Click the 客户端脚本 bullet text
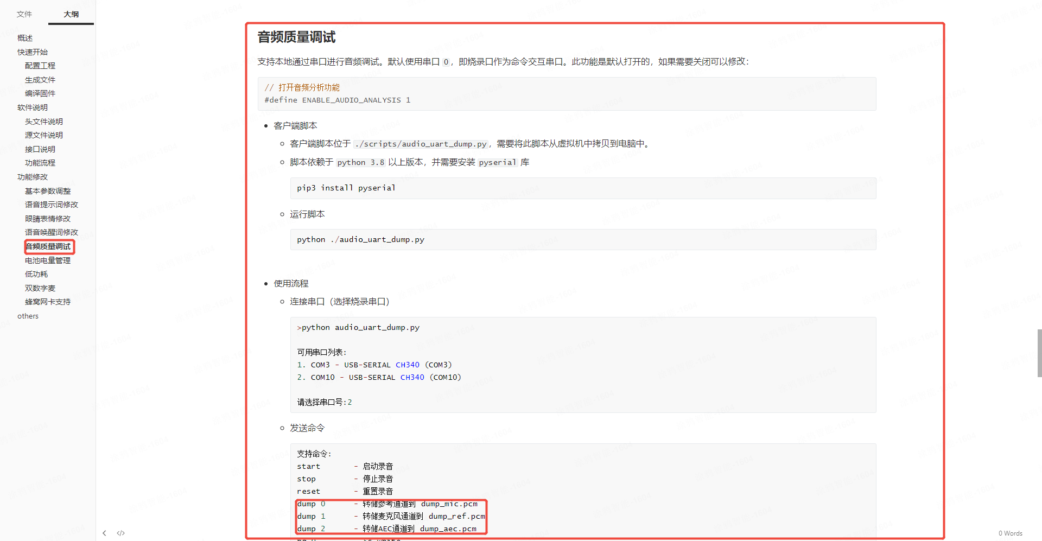 (x=295, y=125)
